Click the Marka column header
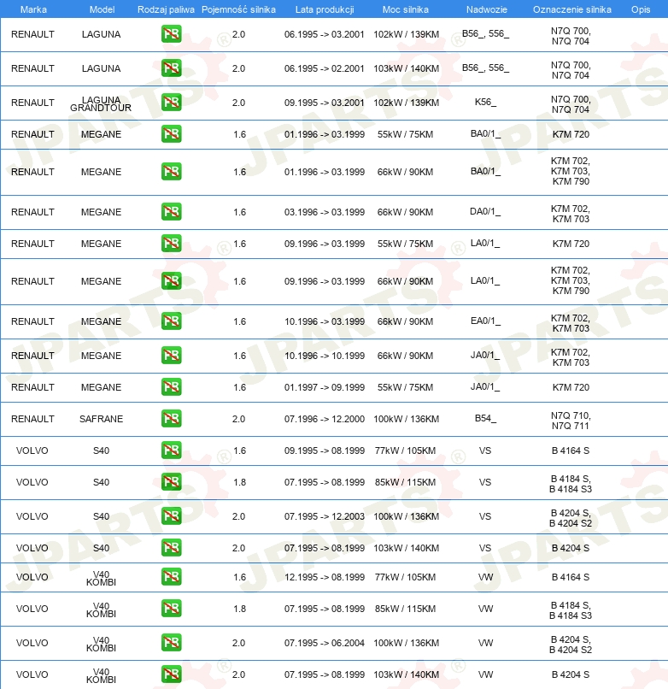The width and height of the screenshot is (668, 689). (x=32, y=9)
